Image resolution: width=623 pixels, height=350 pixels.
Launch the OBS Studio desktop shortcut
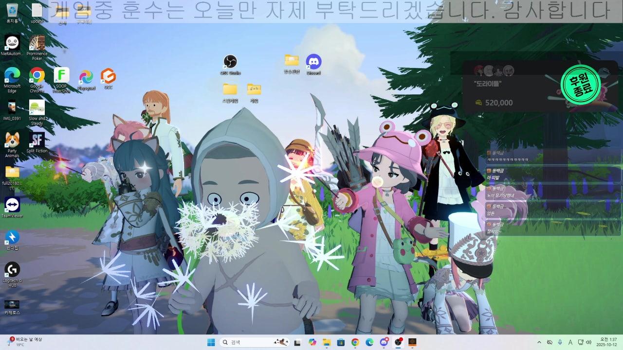pos(230,65)
